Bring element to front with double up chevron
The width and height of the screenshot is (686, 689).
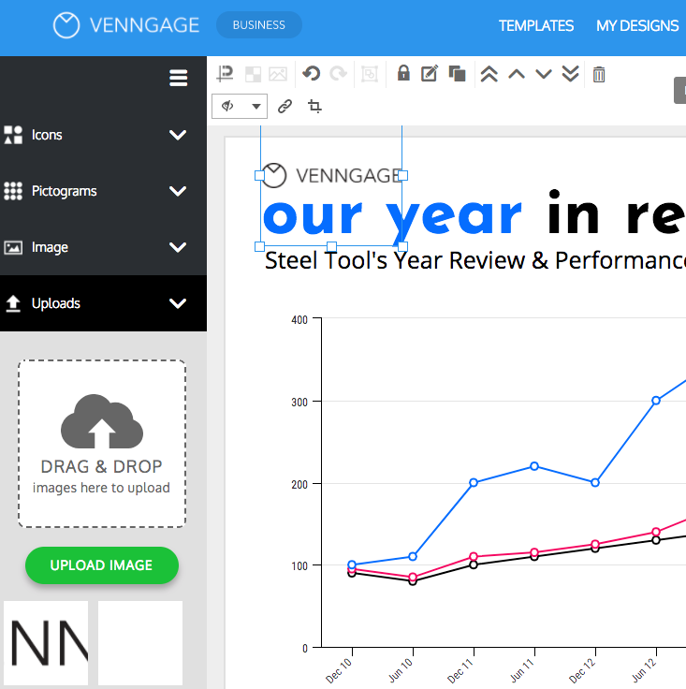[489, 74]
